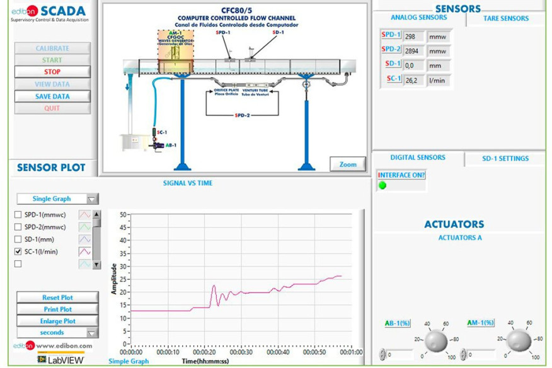Click the green INTERFACE ON indicator light
Image resolution: width=552 pixels, height=368 pixels.
click(x=382, y=185)
